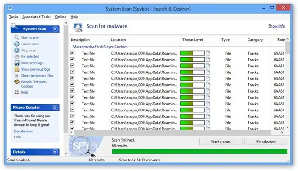298x171 pixels.
Task: Minimize the System Scan window
Action: click(x=264, y=8)
